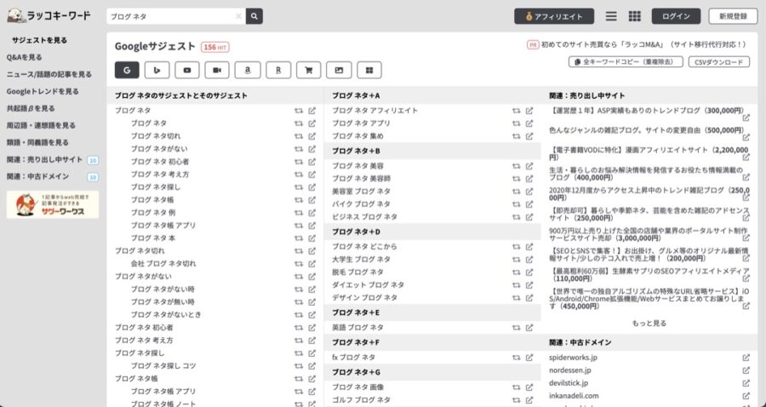Open the 漫画アフィリエイトサイト listing
Viewport: 766px width, 407px height.
[x=649, y=153]
